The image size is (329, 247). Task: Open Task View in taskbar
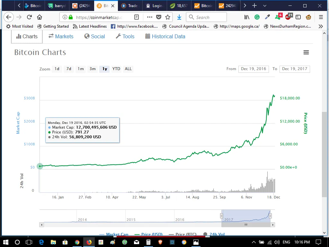tap(29, 242)
